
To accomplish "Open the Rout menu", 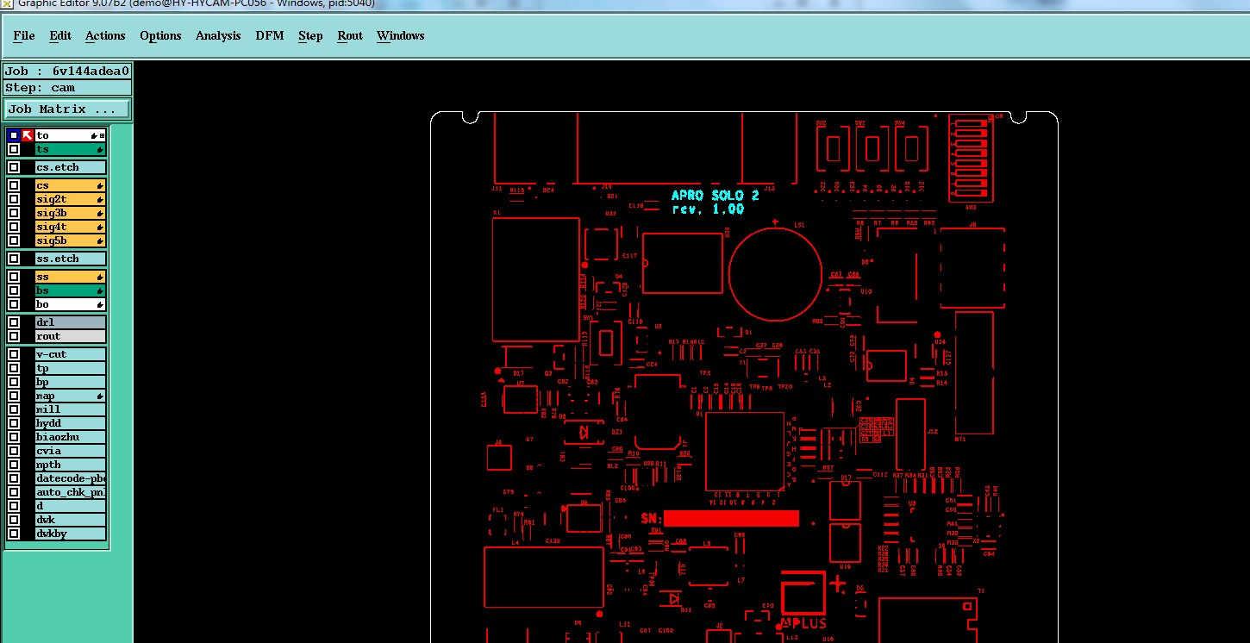I will point(350,35).
